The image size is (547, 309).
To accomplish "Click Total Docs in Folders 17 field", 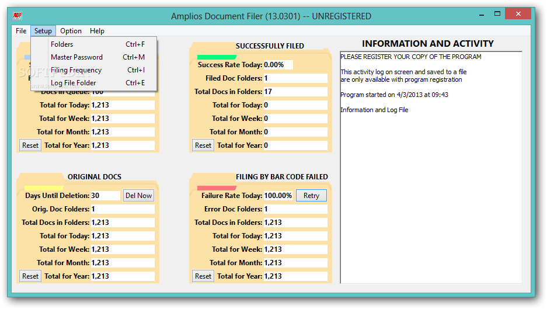I will [295, 92].
